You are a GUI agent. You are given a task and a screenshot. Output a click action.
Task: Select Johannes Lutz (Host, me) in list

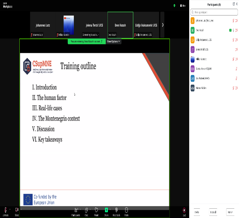coord(214,20)
